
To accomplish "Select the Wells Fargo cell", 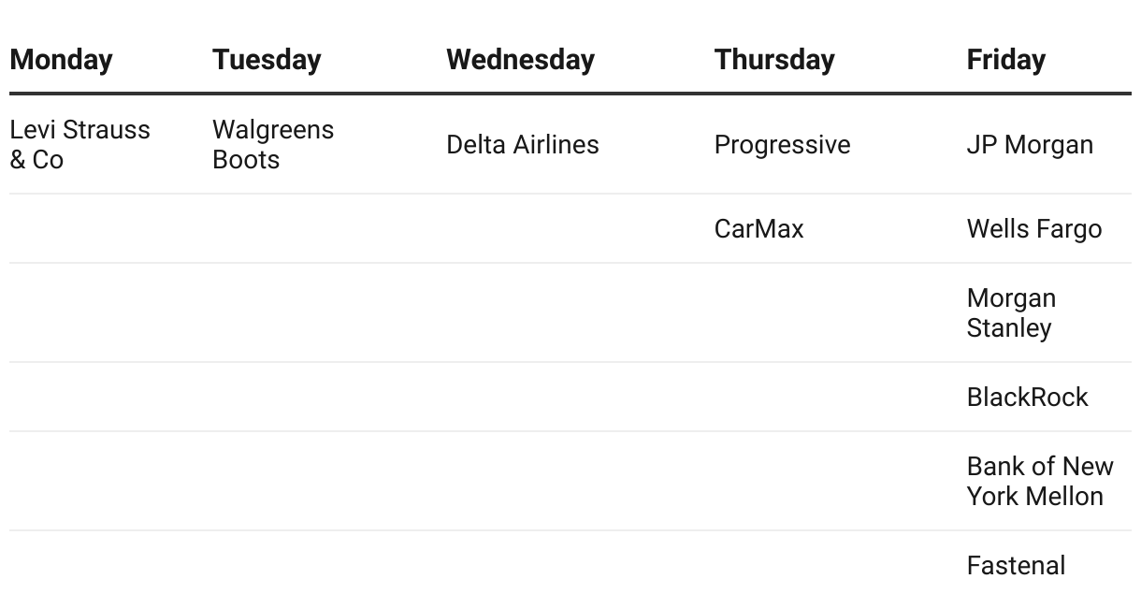I will click(1033, 229).
